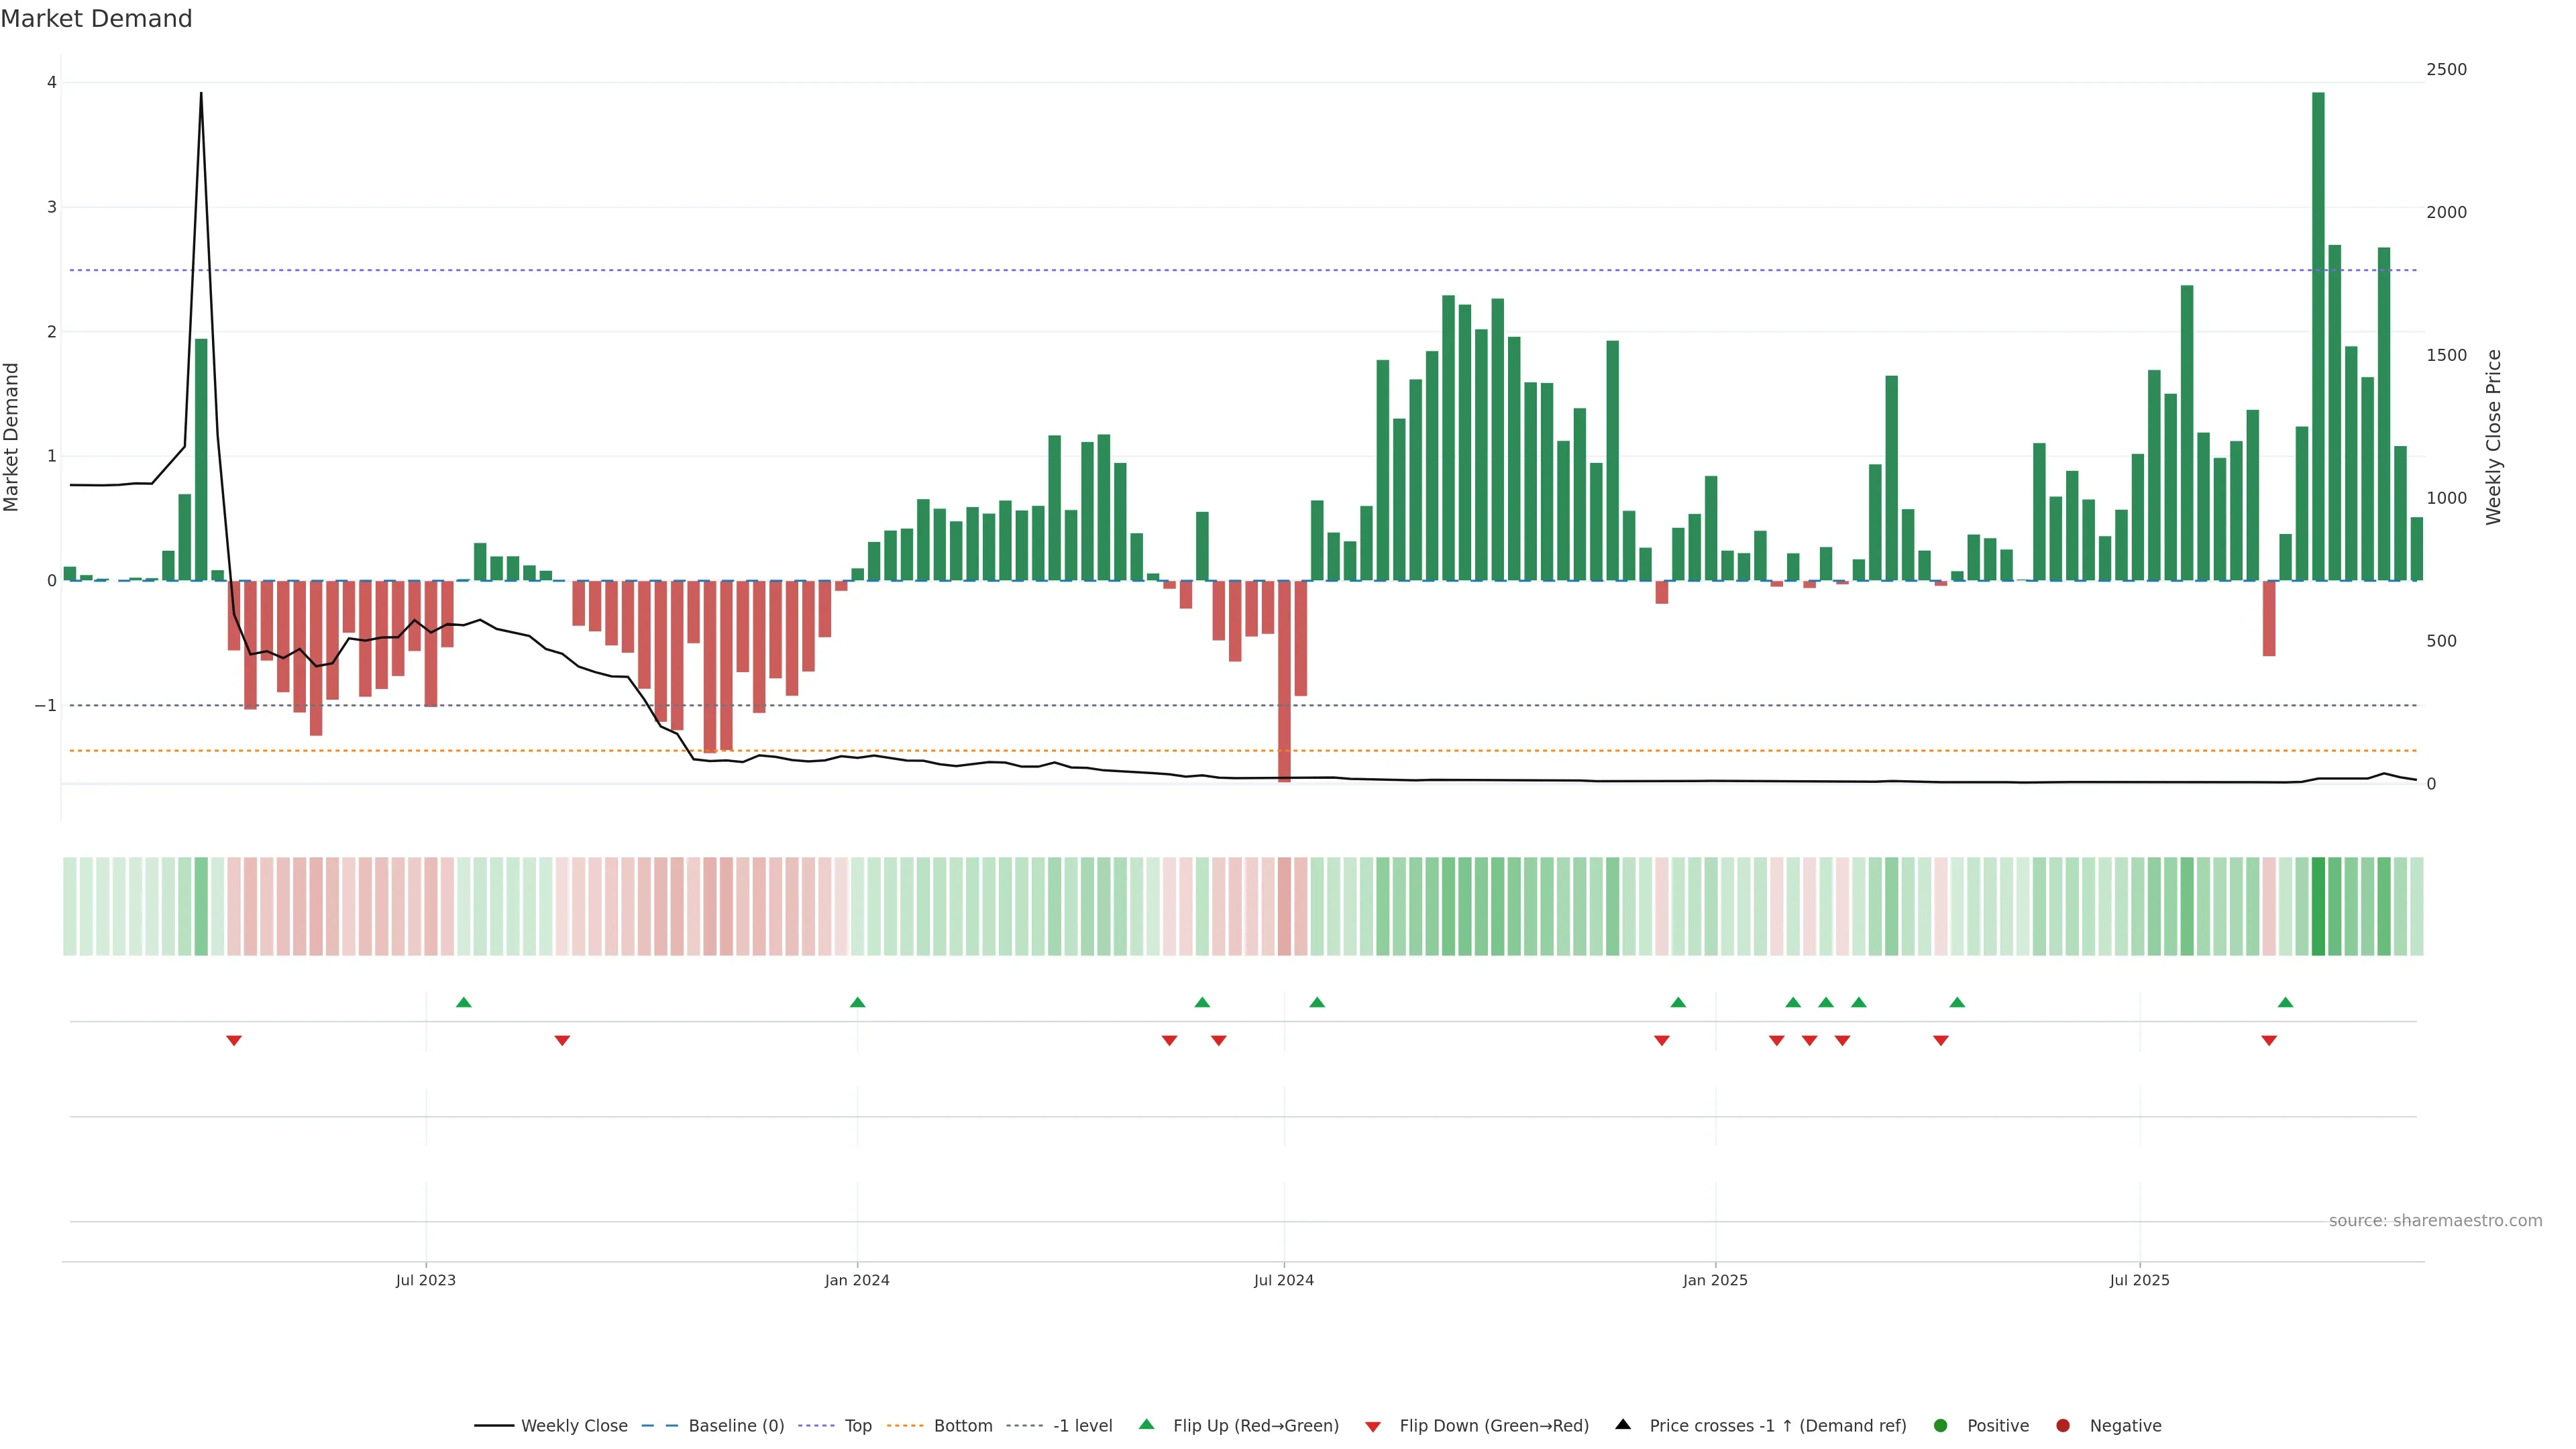Click the last red flip-down marker
The height and width of the screenshot is (1449, 2576).
click(x=2269, y=1041)
